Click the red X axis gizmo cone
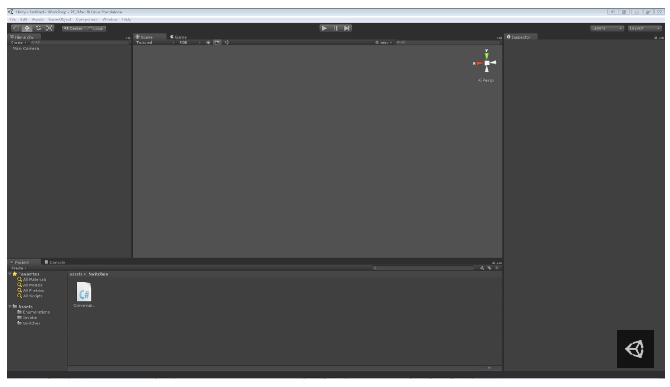Image resolution: width=670 pixels, height=387 pixels. click(479, 63)
